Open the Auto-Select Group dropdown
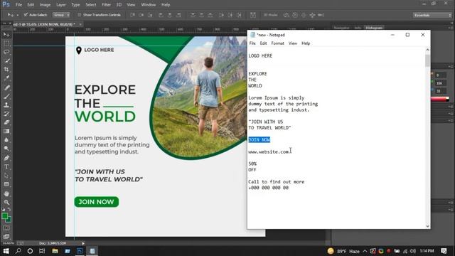The image size is (455, 256). pyautogui.click(x=61, y=15)
